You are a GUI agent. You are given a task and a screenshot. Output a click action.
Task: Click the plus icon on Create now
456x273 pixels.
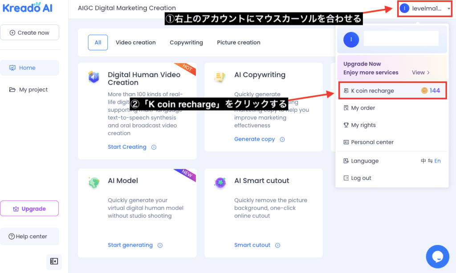(12, 33)
